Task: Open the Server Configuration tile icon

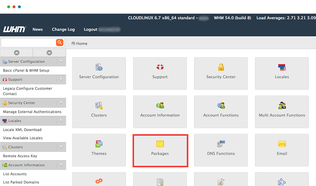Action: [x=99, y=67]
